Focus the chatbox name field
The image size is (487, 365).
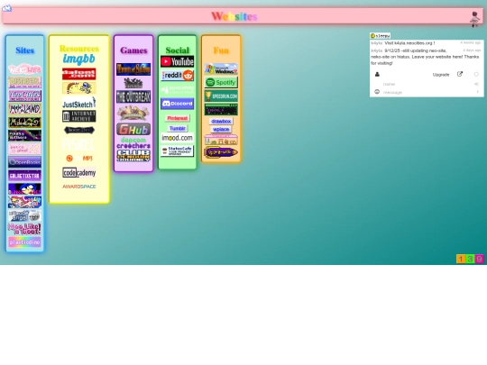click(x=427, y=84)
